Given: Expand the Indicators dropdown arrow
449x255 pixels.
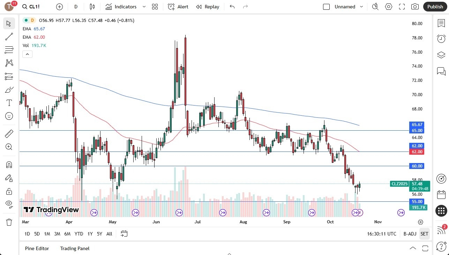Looking at the screenshot, I should 143,7.
